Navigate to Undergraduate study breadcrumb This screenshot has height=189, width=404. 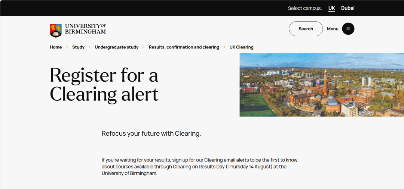(x=116, y=47)
